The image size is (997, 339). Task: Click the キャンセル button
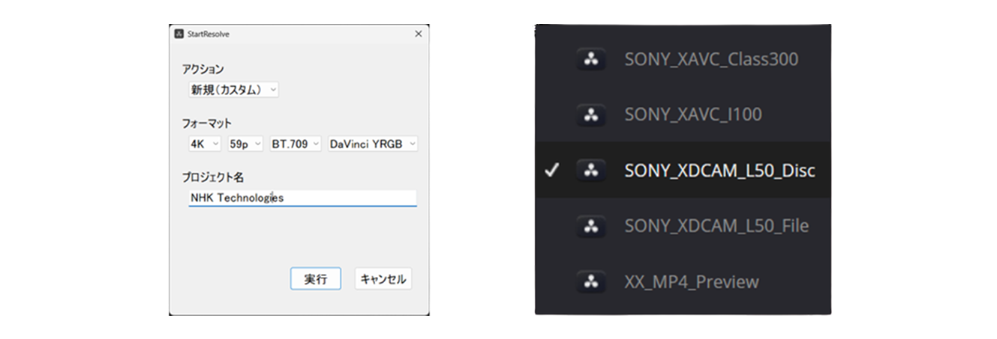383,279
